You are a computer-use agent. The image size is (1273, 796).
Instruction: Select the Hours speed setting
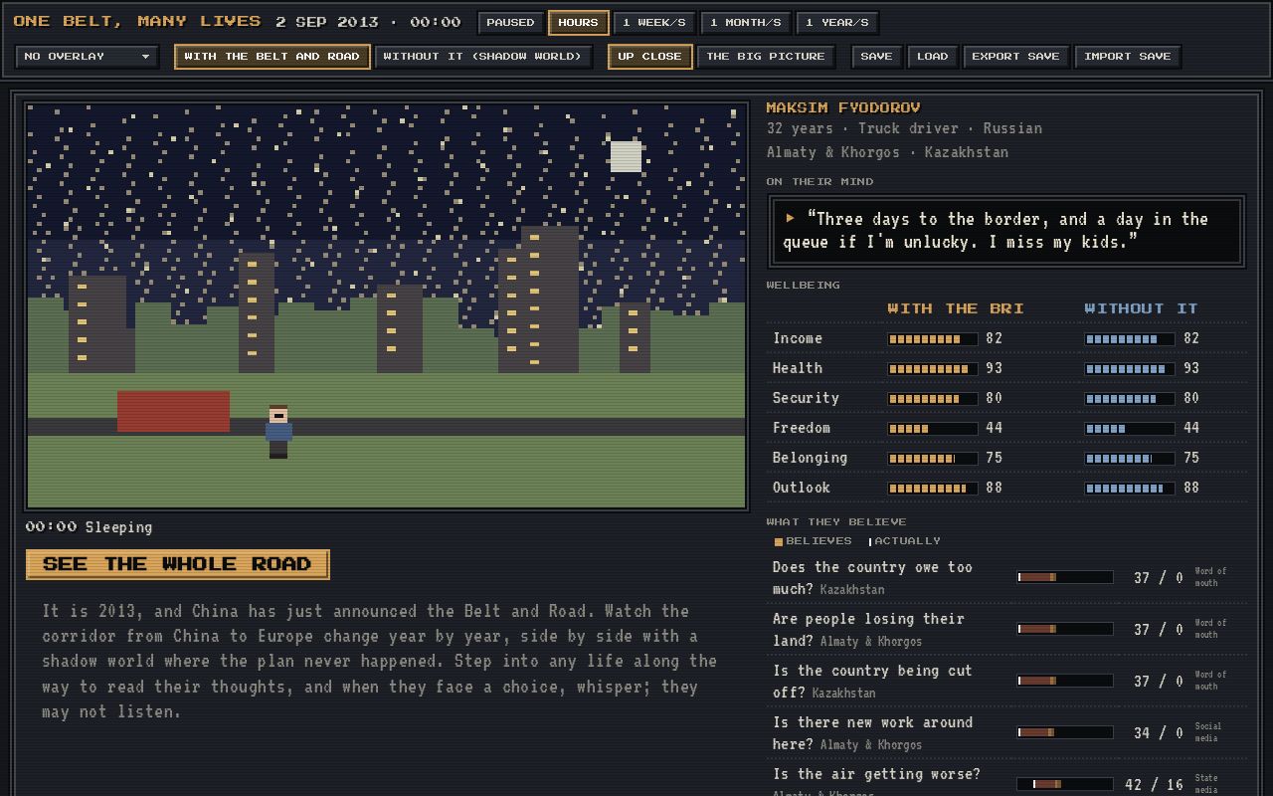578,23
